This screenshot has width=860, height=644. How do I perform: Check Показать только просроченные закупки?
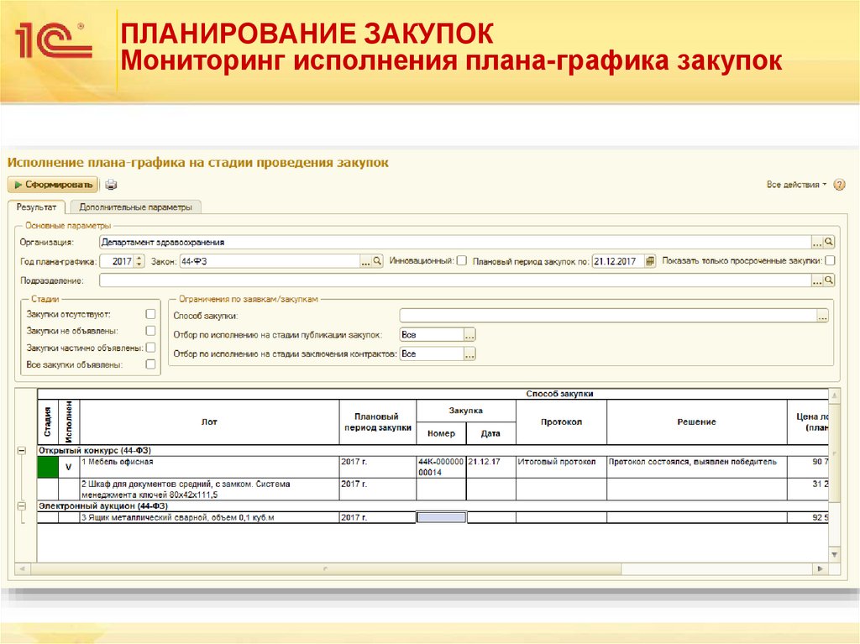(x=831, y=260)
